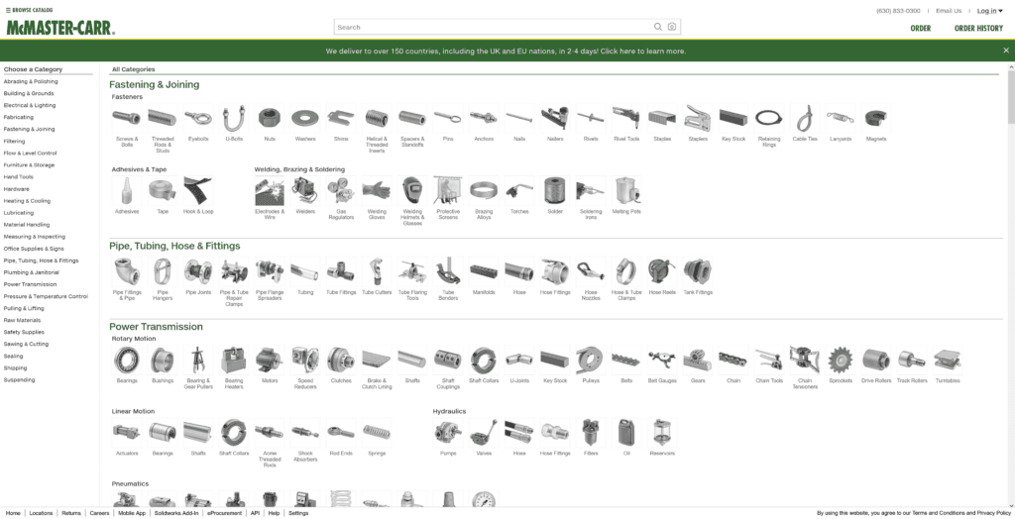Select Suspending in the sidebar
Screen dimensions: 1015x519
click(20, 380)
